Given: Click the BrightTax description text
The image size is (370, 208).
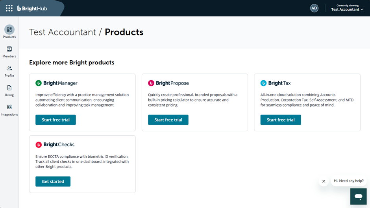Looking at the screenshot, I should coord(307,100).
